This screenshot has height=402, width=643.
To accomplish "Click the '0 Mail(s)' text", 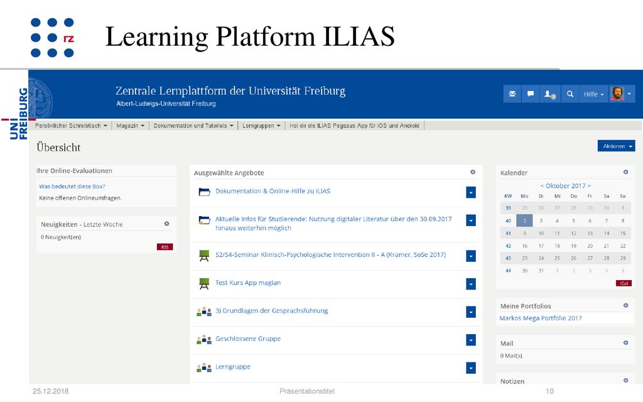I will pos(511,356).
